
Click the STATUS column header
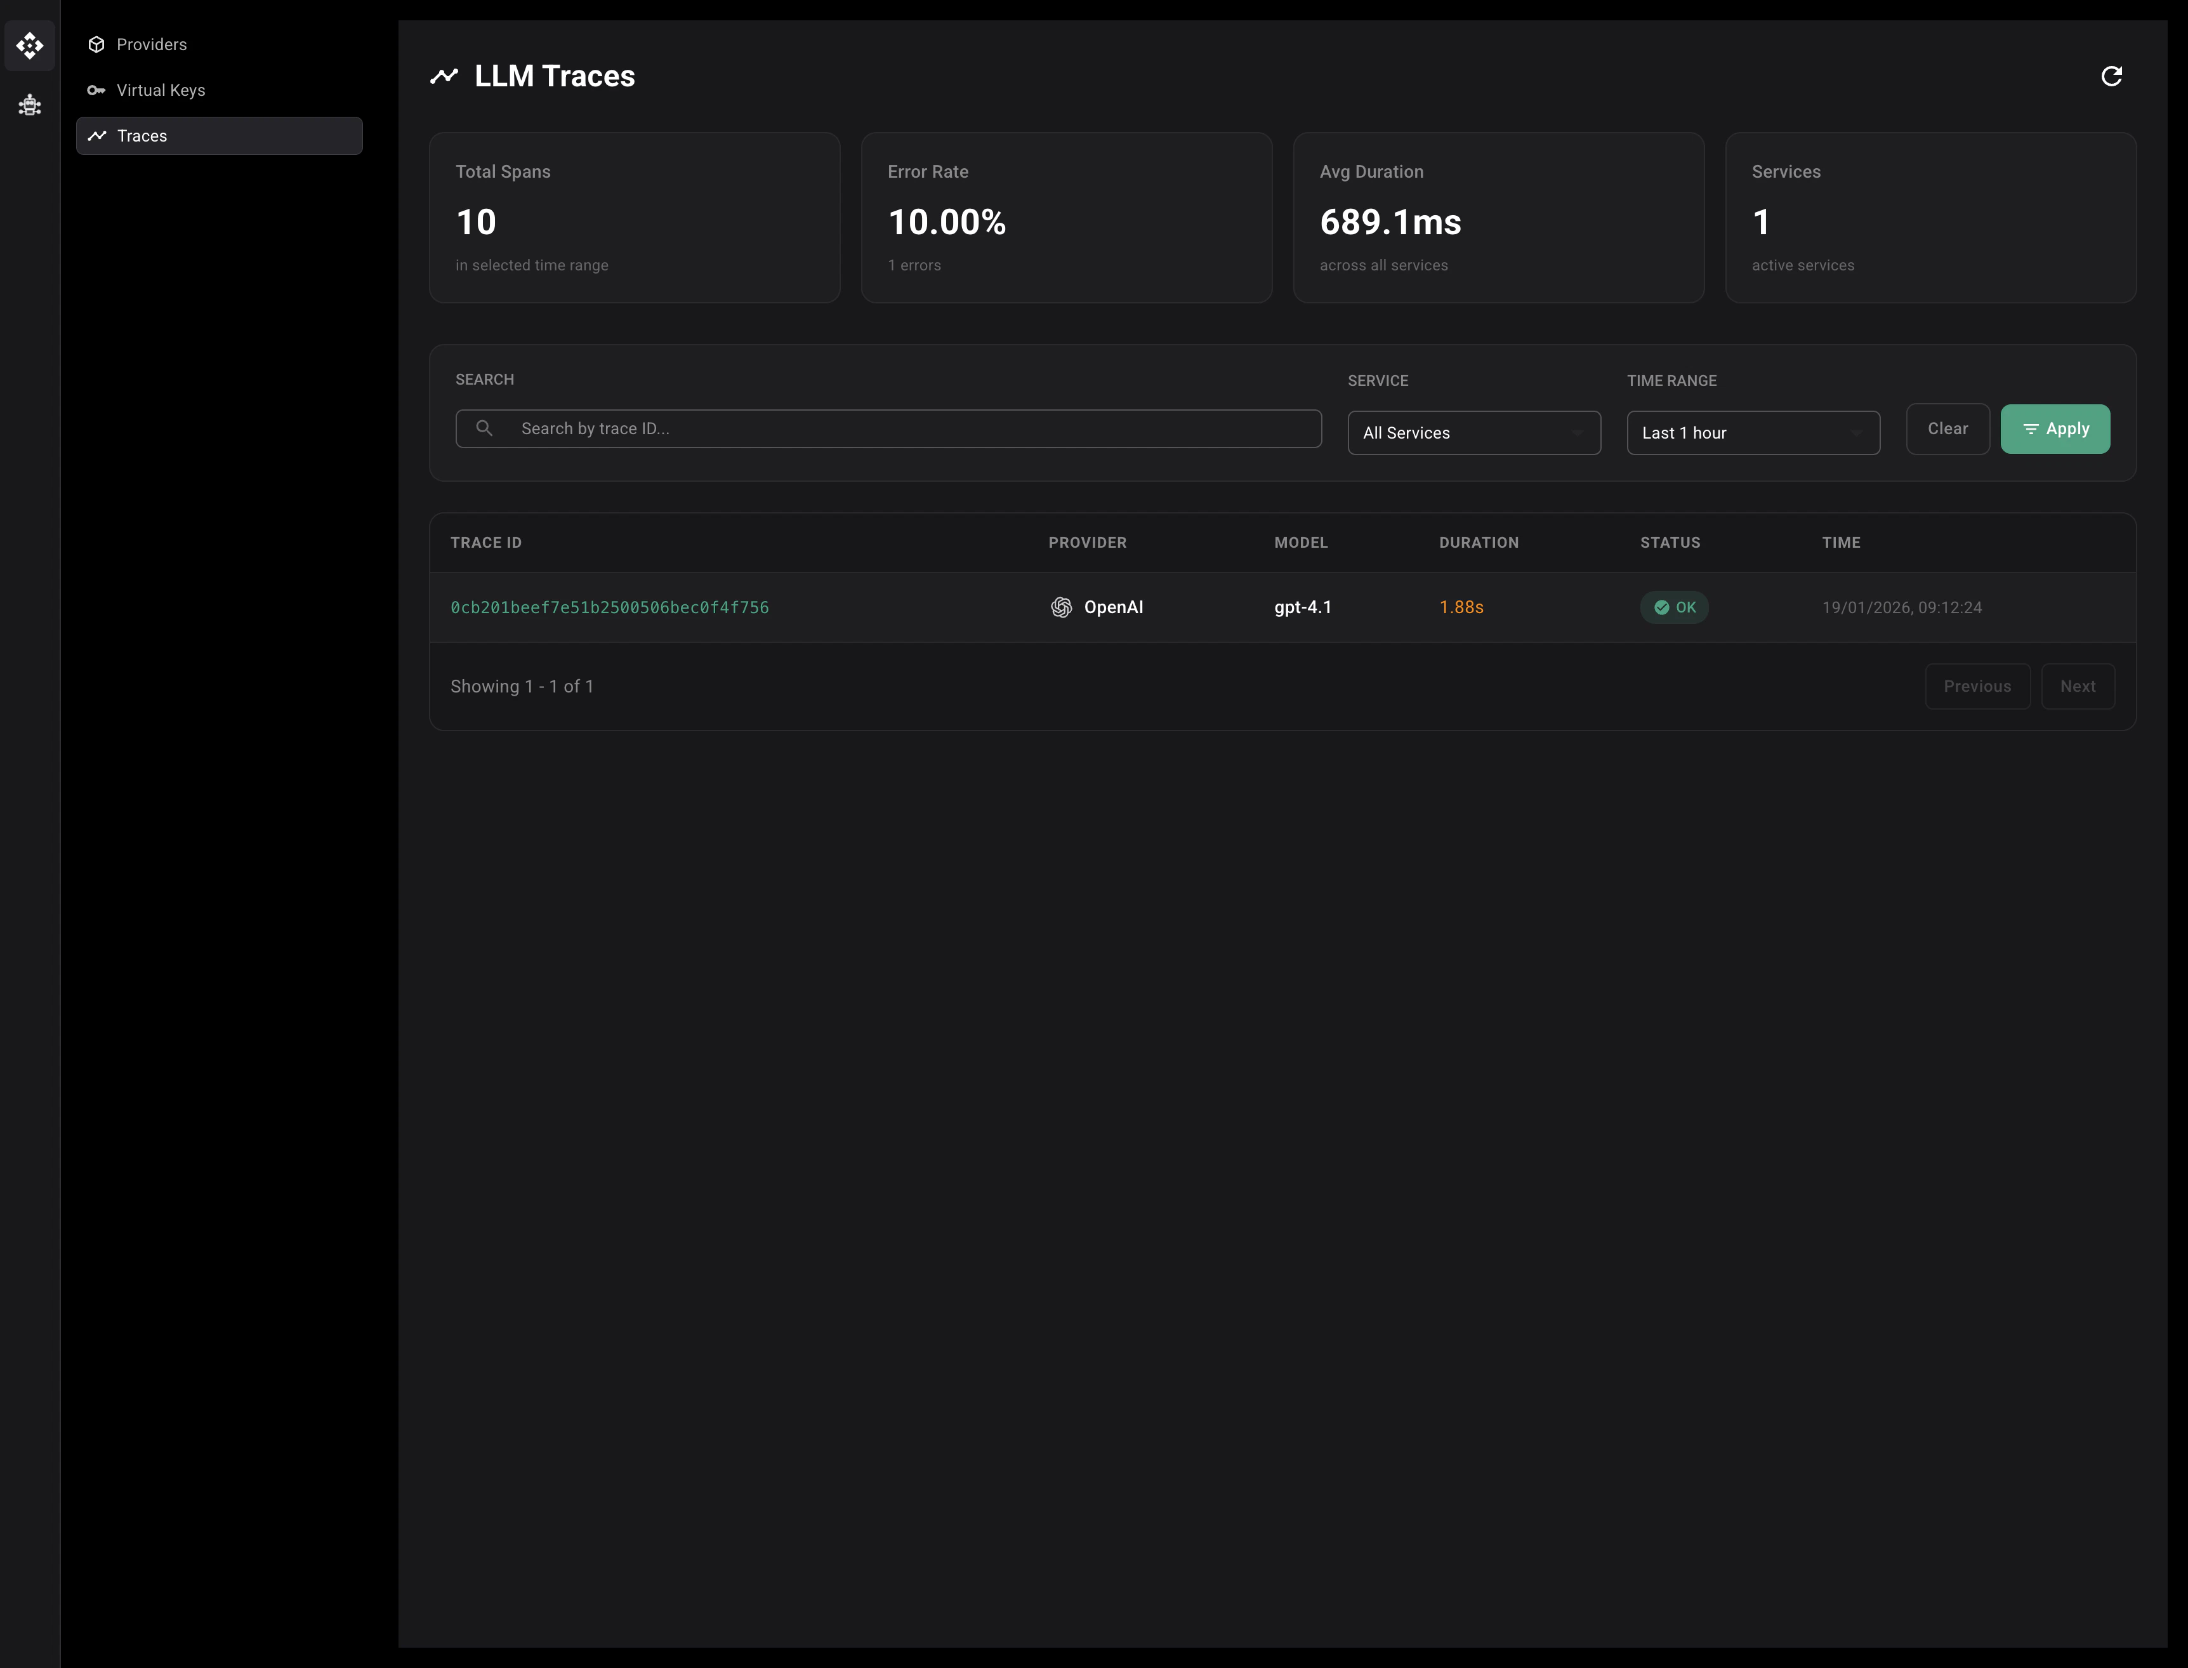1670,542
